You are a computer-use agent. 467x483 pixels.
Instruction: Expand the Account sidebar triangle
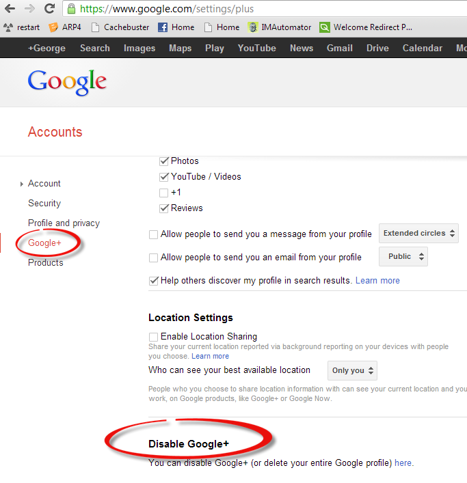(22, 184)
